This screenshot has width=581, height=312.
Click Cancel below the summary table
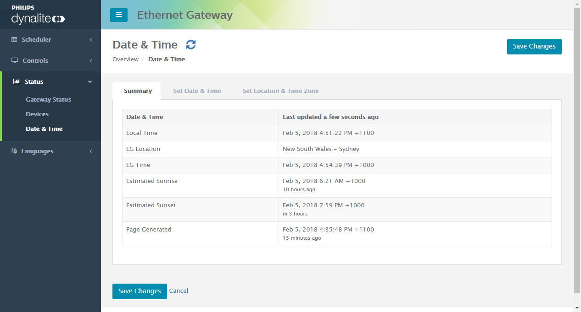pyautogui.click(x=179, y=291)
